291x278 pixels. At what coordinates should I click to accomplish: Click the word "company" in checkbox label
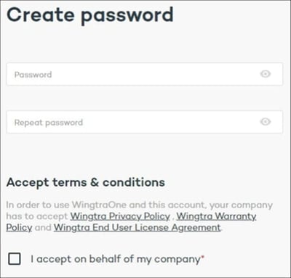click(x=178, y=260)
